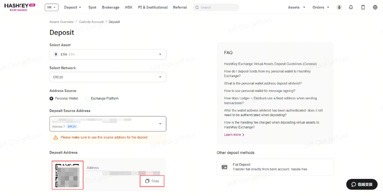Open the notifications bell
Image resolution: width=383 pixels, height=196 pixels.
coord(351,7)
